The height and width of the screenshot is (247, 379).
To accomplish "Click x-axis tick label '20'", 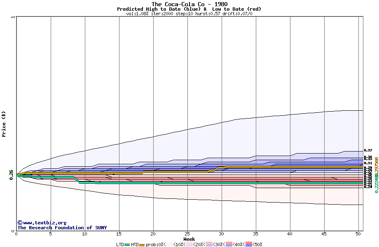I will 153,234.
